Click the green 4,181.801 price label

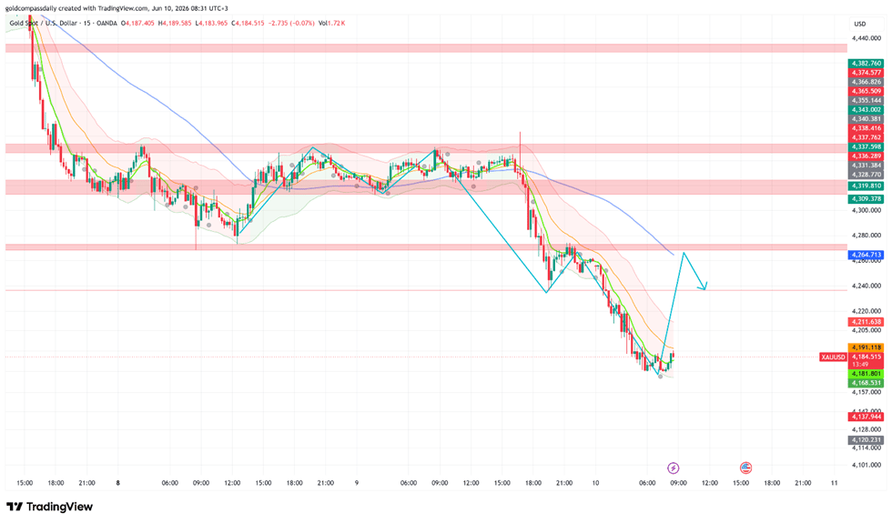click(x=866, y=374)
